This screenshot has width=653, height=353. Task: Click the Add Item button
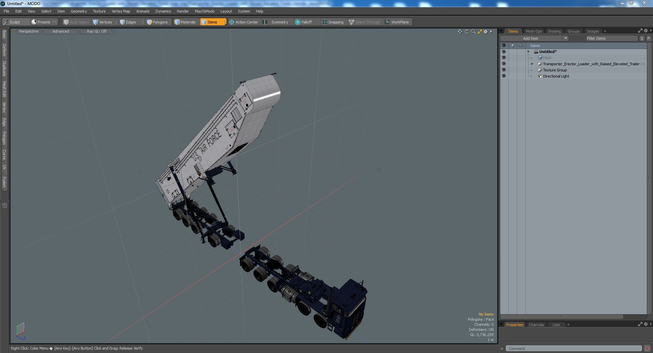[x=530, y=38]
